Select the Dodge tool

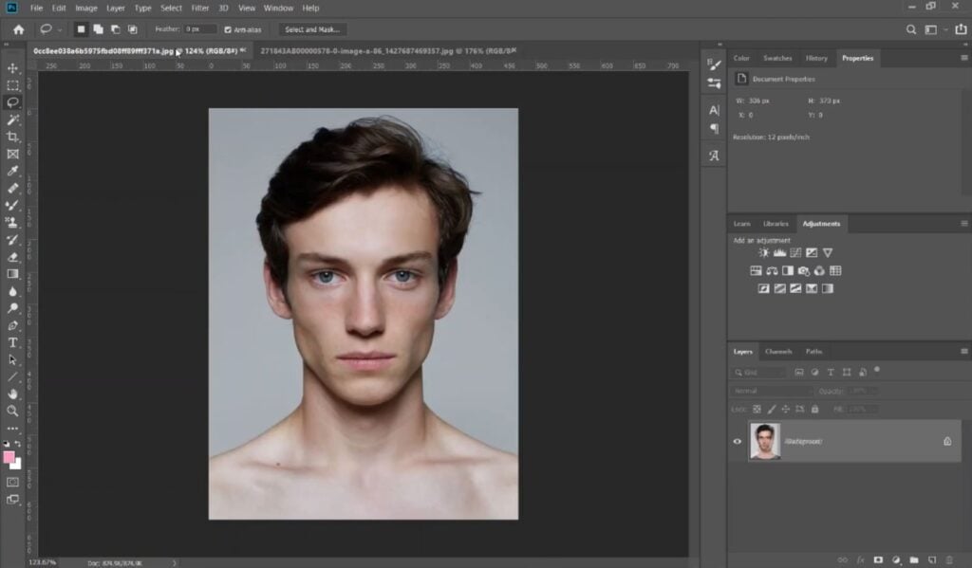[12, 308]
